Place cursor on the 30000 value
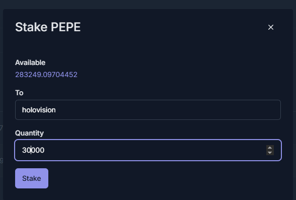 coord(33,150)
